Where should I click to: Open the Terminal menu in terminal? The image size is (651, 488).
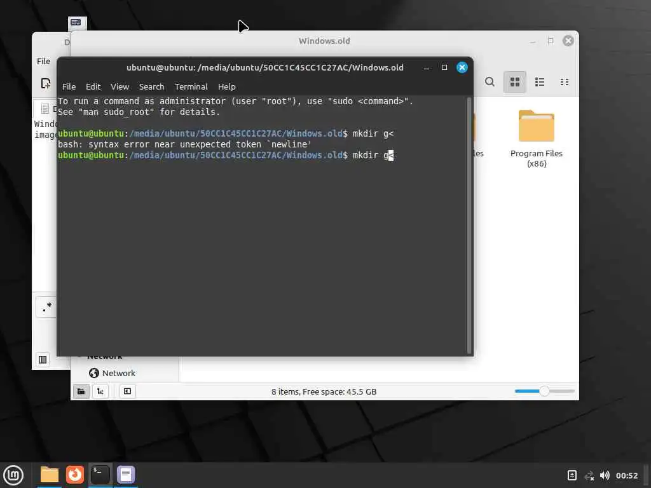(191, 86)
